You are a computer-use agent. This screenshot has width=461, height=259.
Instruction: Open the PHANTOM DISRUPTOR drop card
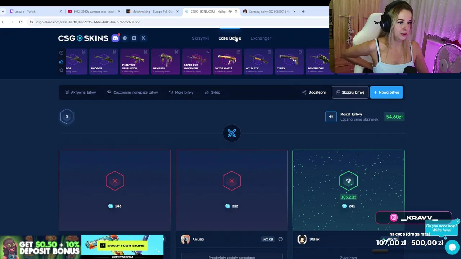pyautogui.click(x=135, y=62)
